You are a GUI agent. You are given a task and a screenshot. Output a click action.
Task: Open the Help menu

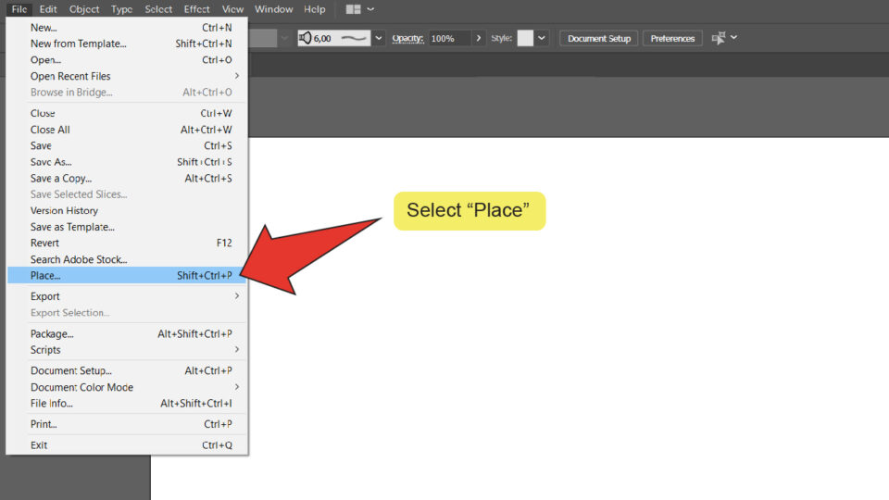[x=315, y=9]
